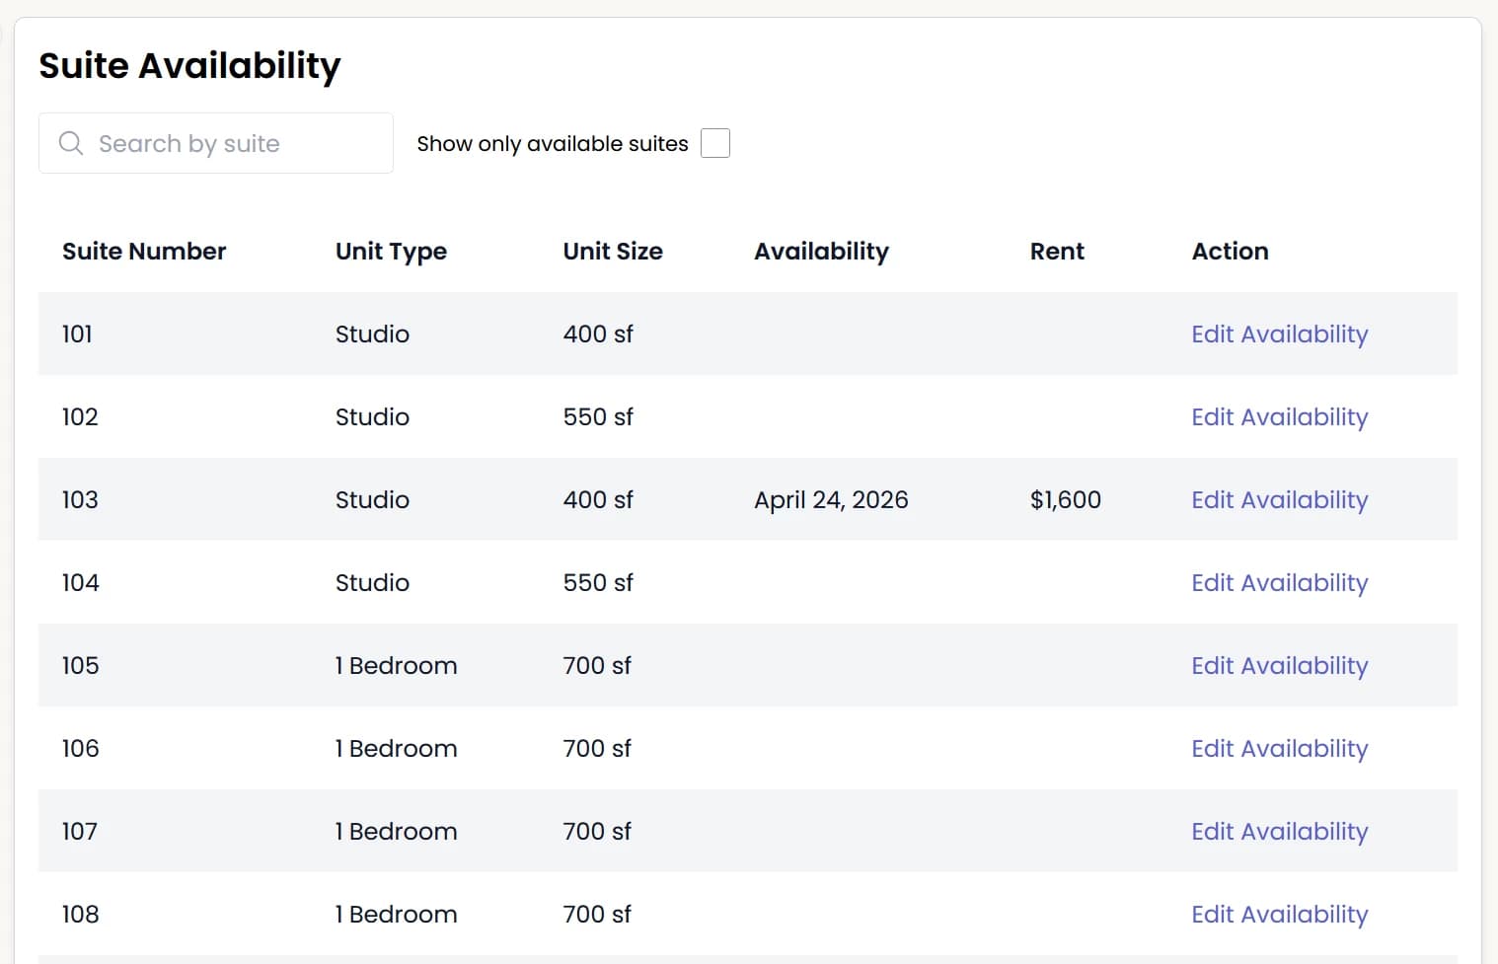Click the Rent column header
The image size is (1498, 964).
(x=1056, y=251)
